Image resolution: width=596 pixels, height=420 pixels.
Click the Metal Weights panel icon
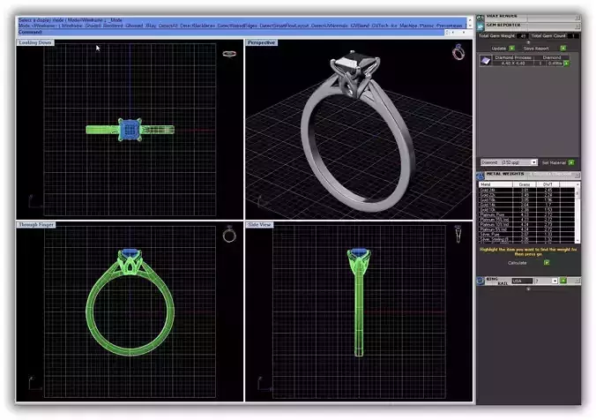pyautogui.click(x=481, y=176)
